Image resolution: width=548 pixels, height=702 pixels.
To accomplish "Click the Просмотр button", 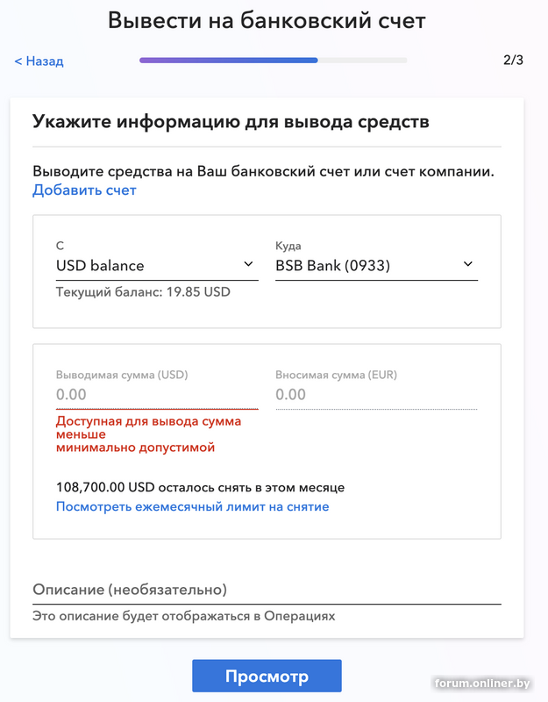I will pyautogui.click(x=267, y=676).
